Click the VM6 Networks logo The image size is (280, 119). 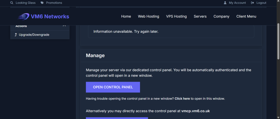(43, 16)
